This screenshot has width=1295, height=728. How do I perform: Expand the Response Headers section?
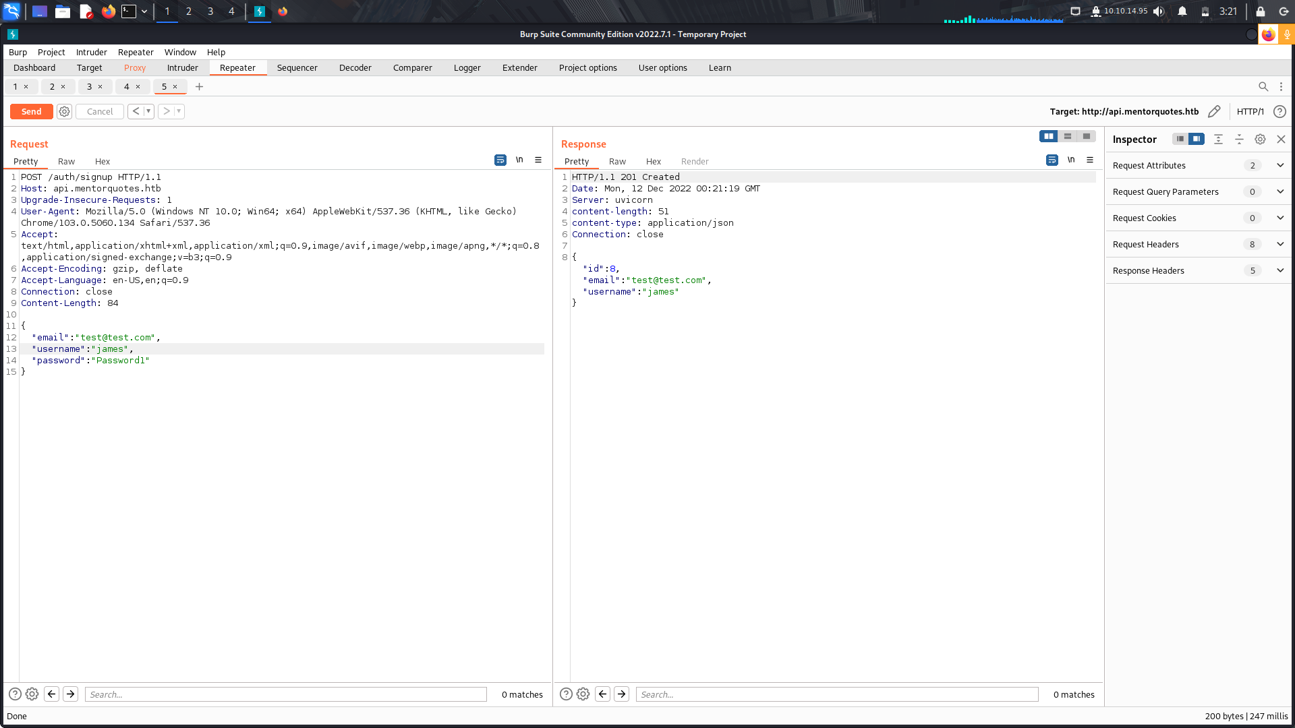(x=1280, y=270)
